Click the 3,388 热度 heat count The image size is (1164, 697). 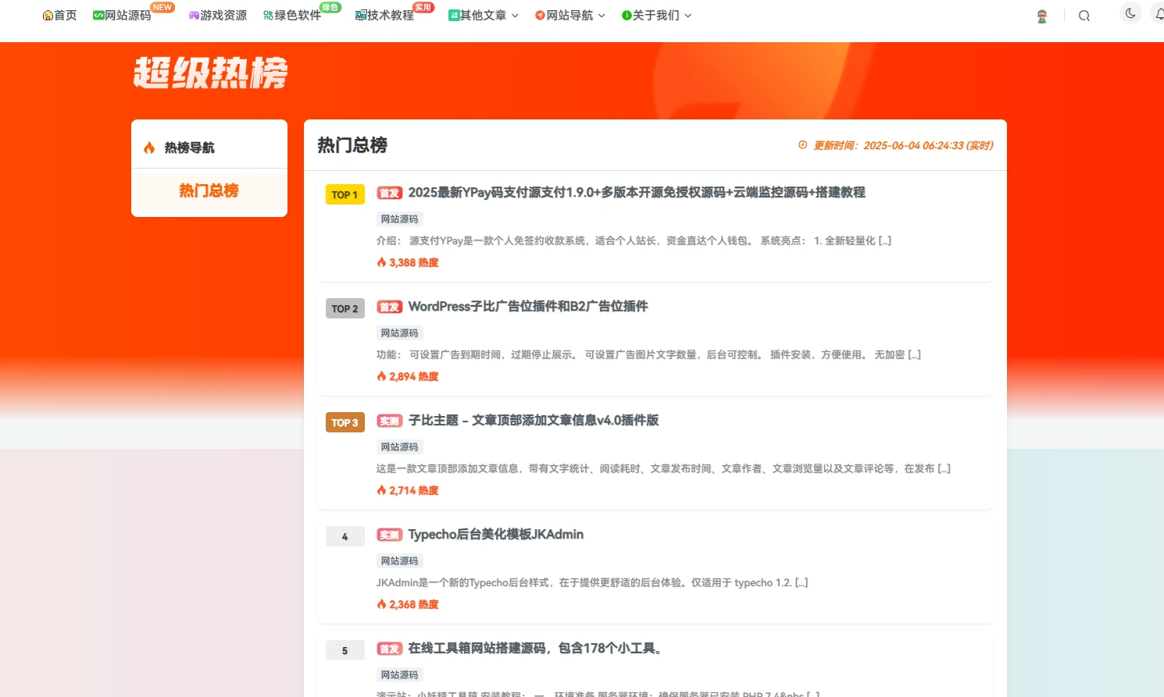pyautogui.click(x=408, y=263)
